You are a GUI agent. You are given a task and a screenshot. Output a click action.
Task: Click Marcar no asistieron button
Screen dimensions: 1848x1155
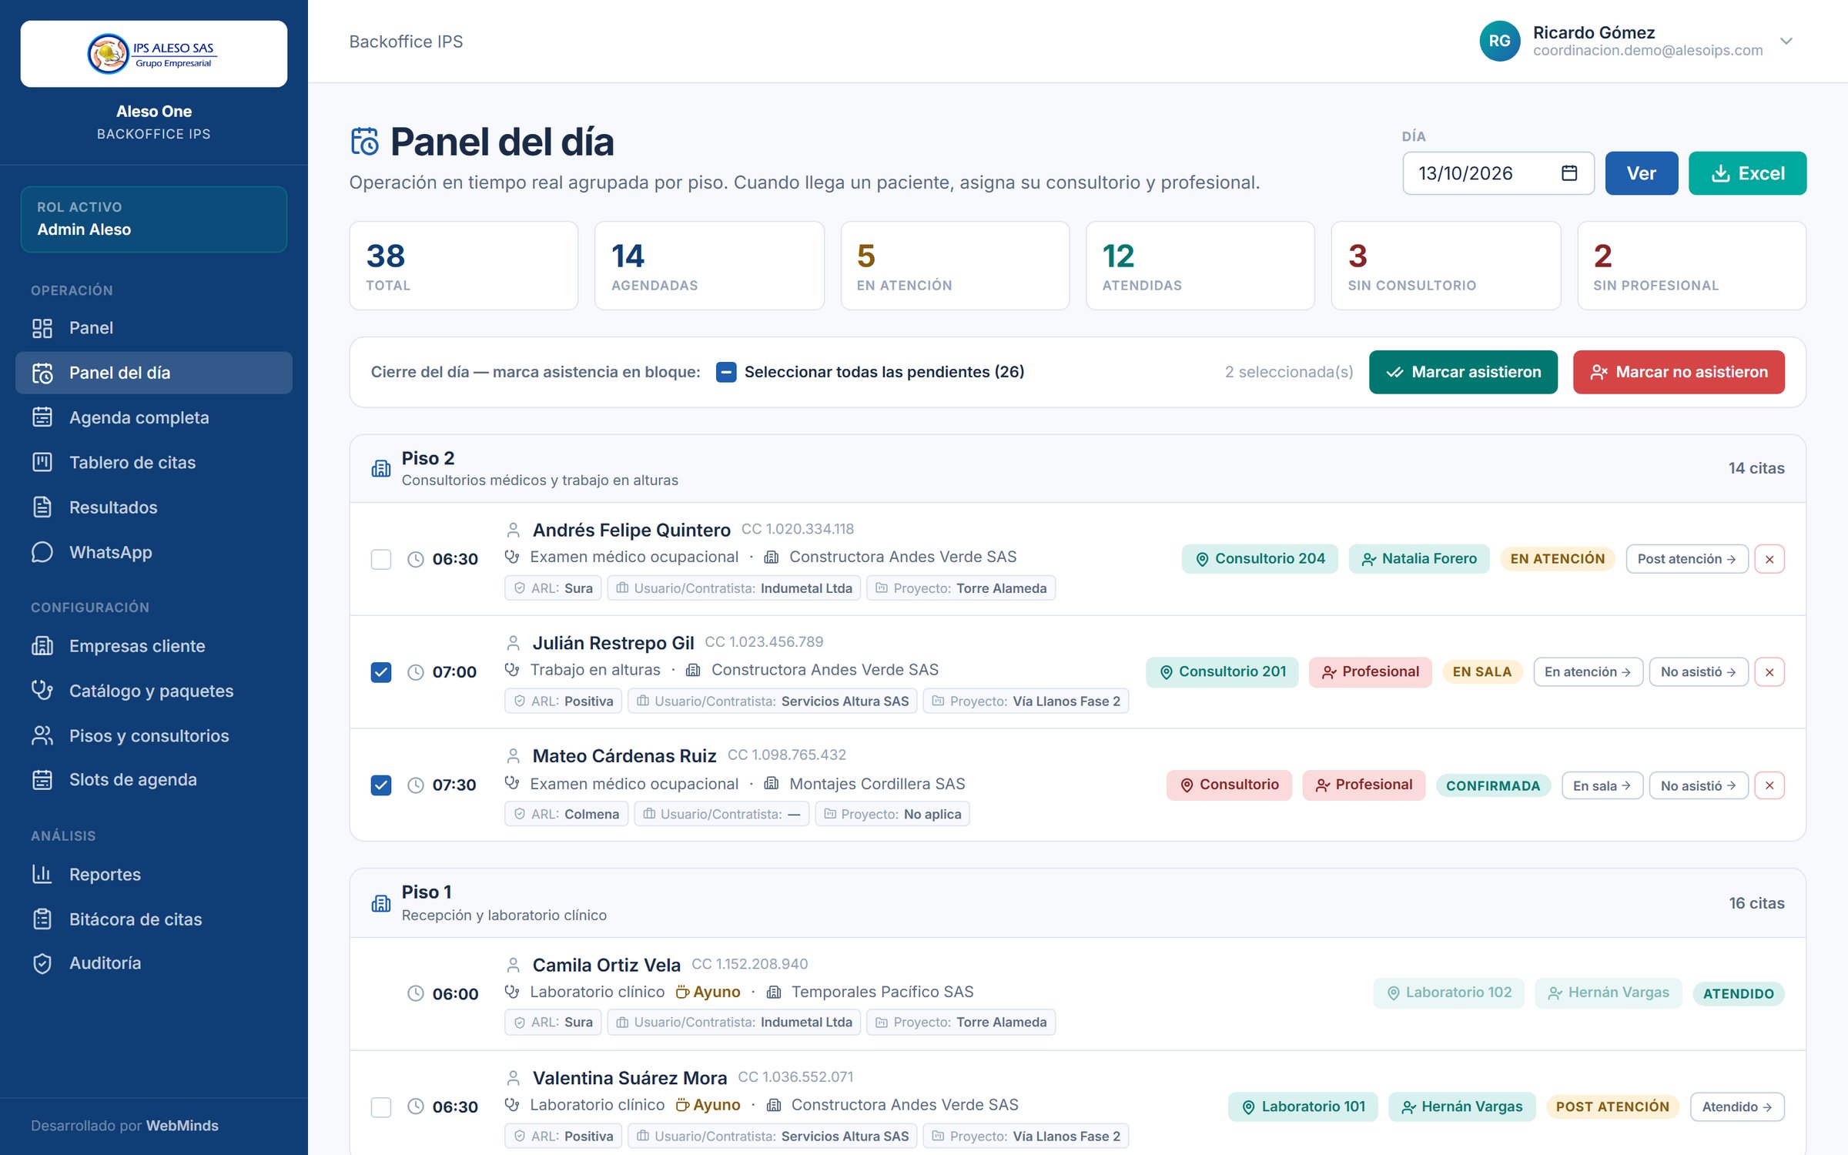point(1679,372)
